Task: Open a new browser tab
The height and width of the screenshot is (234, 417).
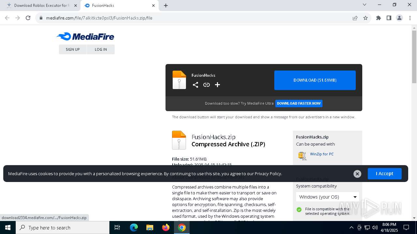Action: 166,6
